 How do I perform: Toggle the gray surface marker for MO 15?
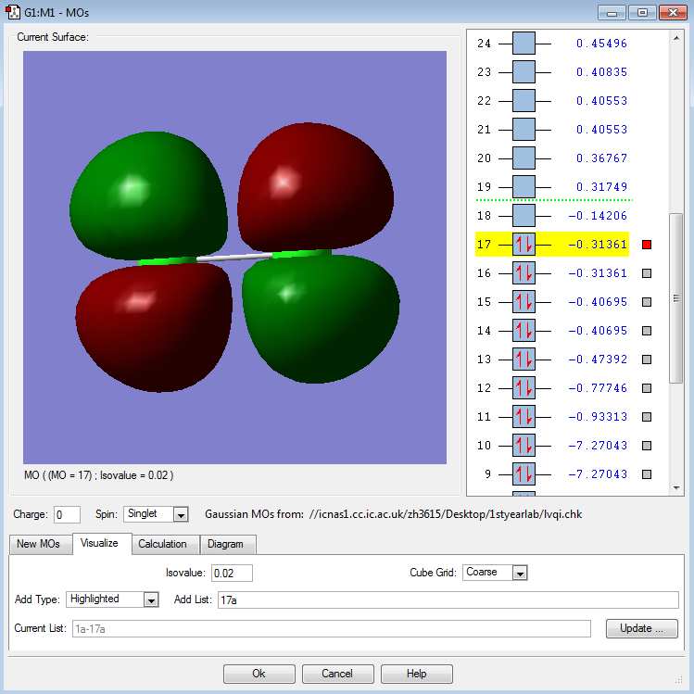click(x=647, y=302)
